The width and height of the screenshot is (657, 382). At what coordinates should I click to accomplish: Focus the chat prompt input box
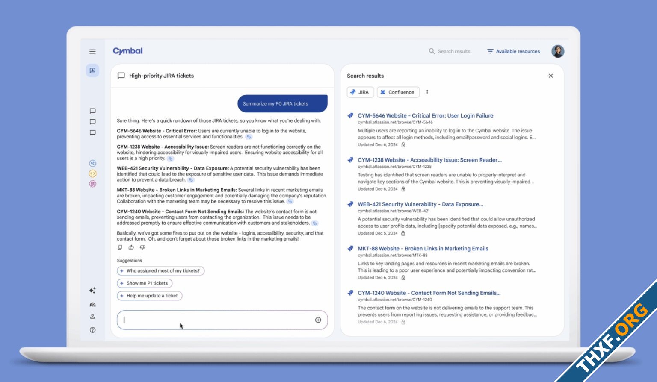click(222, 320)
